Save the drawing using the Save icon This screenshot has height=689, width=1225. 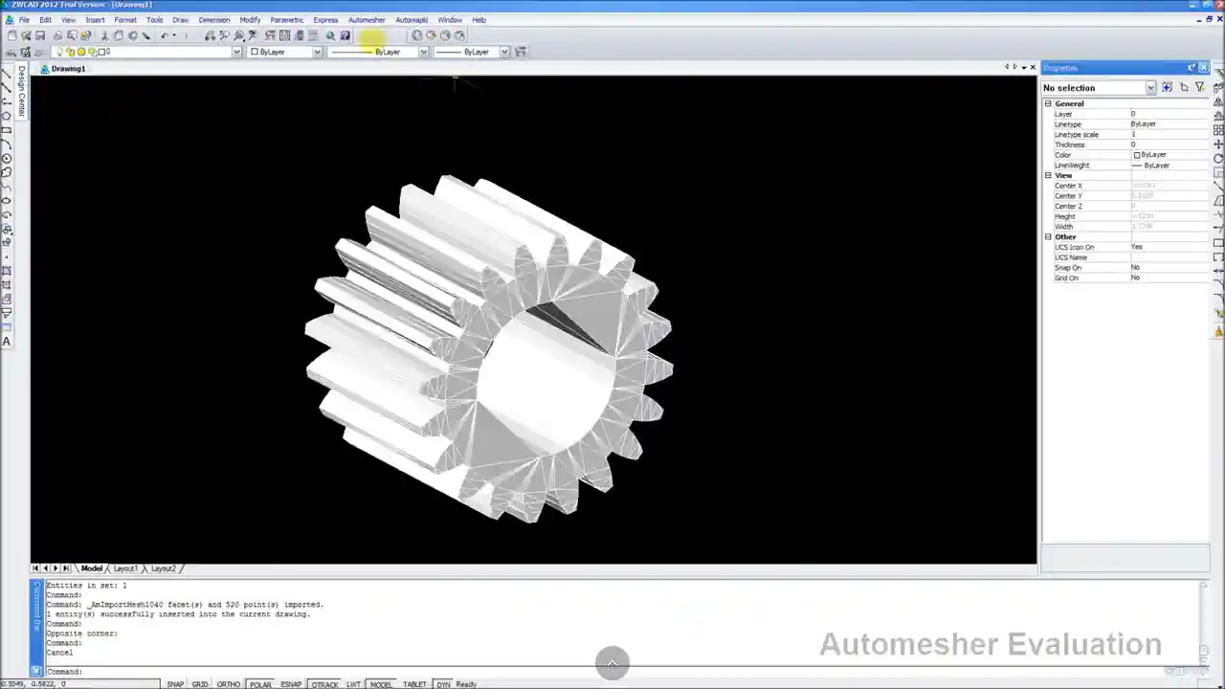tap(40, 35)
